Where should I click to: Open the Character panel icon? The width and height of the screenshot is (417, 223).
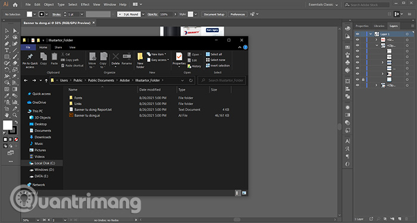tap(347, 142)
